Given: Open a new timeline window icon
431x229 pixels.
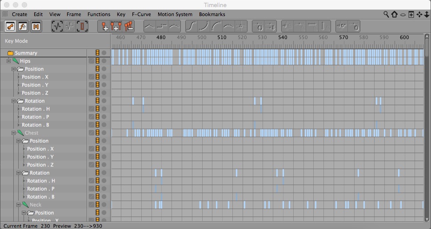Looking at the screenshot, I should click(x=411, y=14).
